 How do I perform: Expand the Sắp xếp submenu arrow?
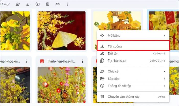(164, 79)
